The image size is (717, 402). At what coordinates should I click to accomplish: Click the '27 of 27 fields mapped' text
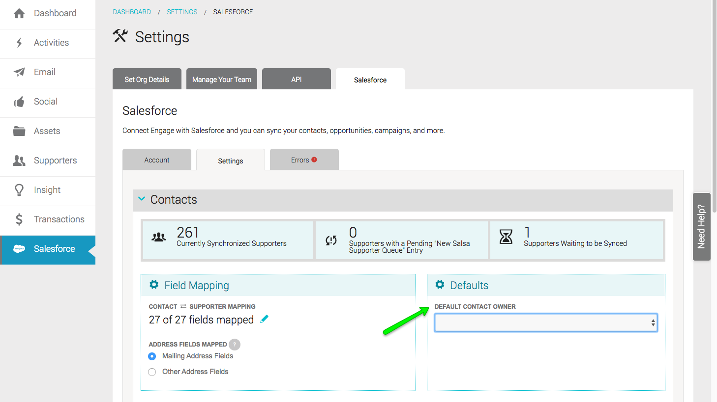click(x=201, y=320)
